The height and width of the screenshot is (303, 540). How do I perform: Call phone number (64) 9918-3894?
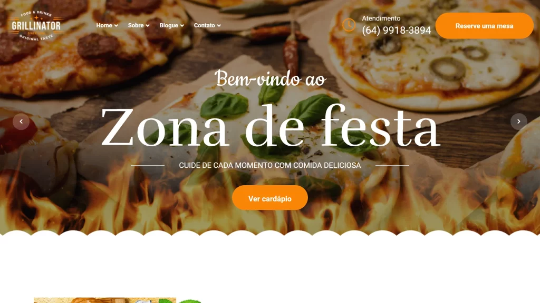(397, 30)
